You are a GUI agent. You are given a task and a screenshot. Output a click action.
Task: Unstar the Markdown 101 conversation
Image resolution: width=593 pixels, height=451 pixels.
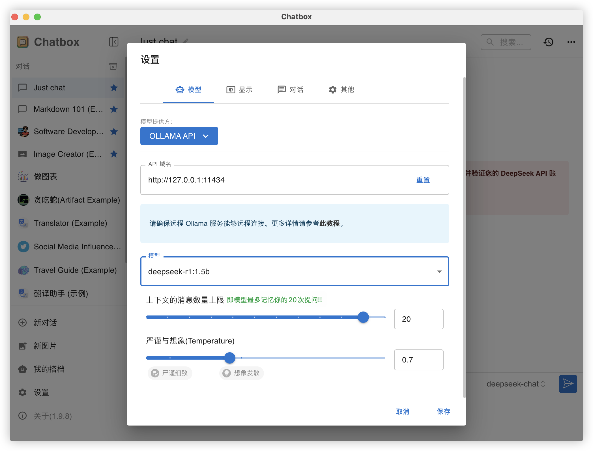click(114, 109)
